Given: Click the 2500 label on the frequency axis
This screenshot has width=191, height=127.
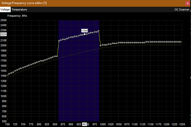Looking at the screenshot, I should [x=3, y=20].
